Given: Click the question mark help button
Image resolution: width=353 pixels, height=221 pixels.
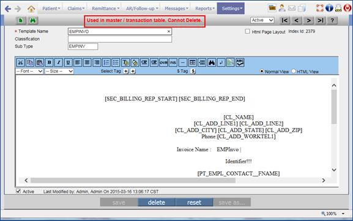Looking at the screenshot, I should coord(332,20).
